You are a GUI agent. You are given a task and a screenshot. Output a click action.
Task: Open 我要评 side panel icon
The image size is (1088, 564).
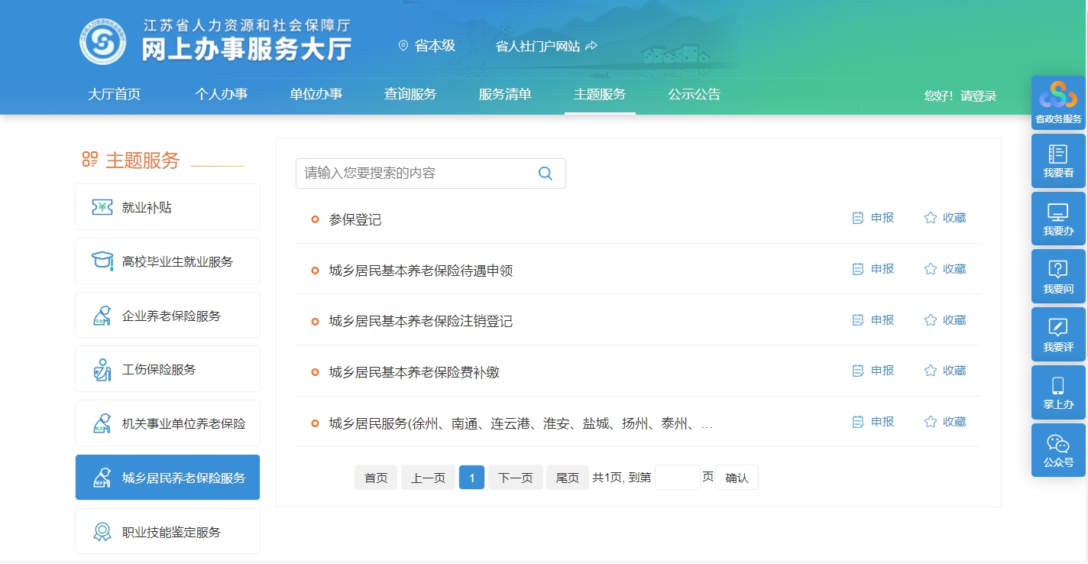[1058, 335]
